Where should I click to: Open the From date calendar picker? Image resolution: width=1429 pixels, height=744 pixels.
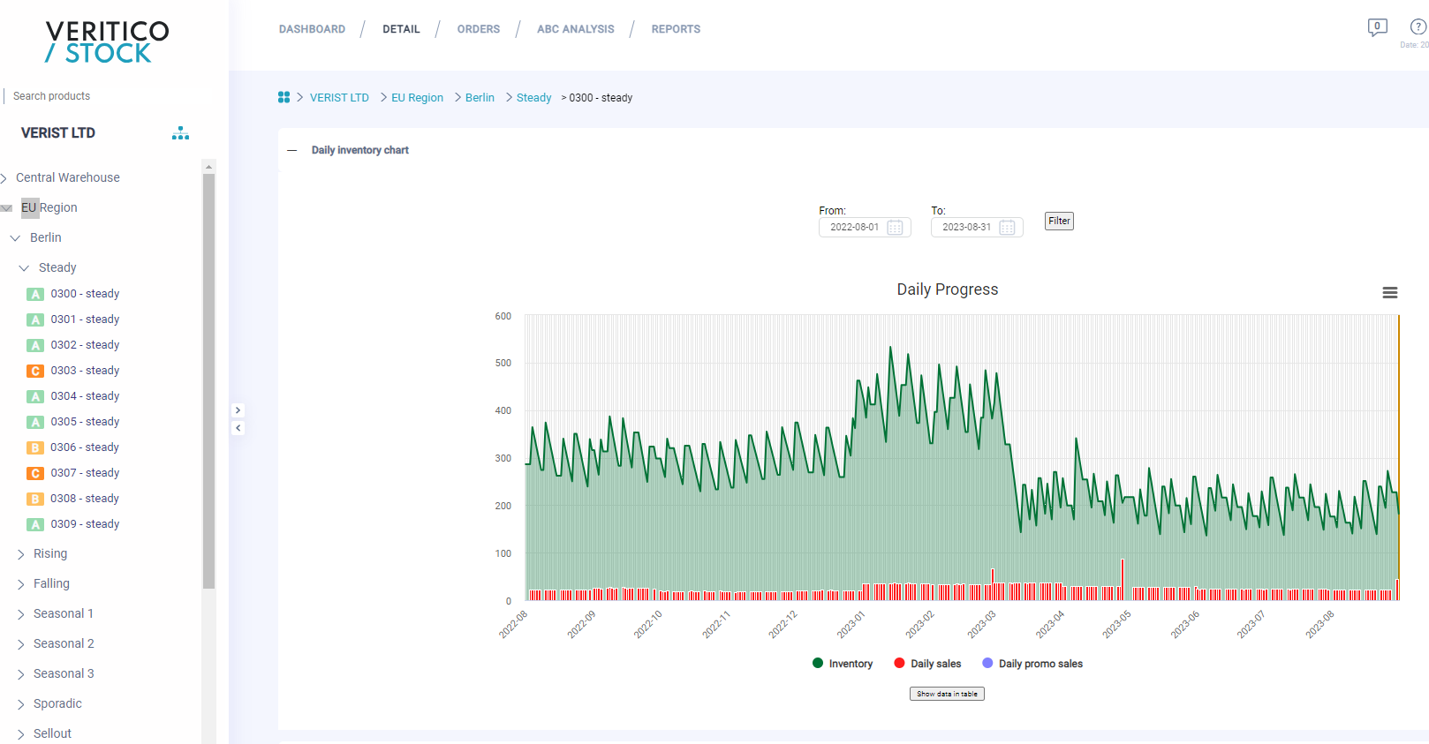coord(895,228)
